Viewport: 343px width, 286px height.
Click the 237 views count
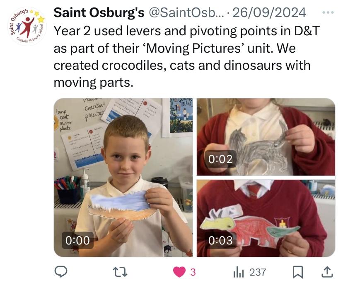tap(258, 272)
